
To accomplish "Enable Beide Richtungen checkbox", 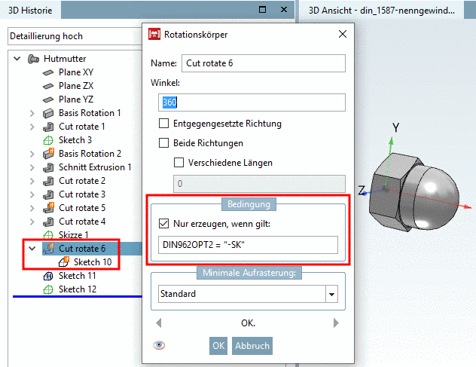I will tap(164, 142).
